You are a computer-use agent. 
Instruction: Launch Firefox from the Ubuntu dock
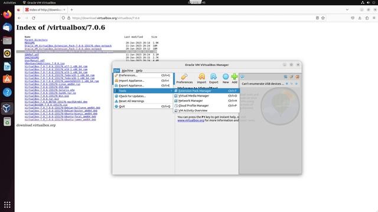(x=7, y=14)
